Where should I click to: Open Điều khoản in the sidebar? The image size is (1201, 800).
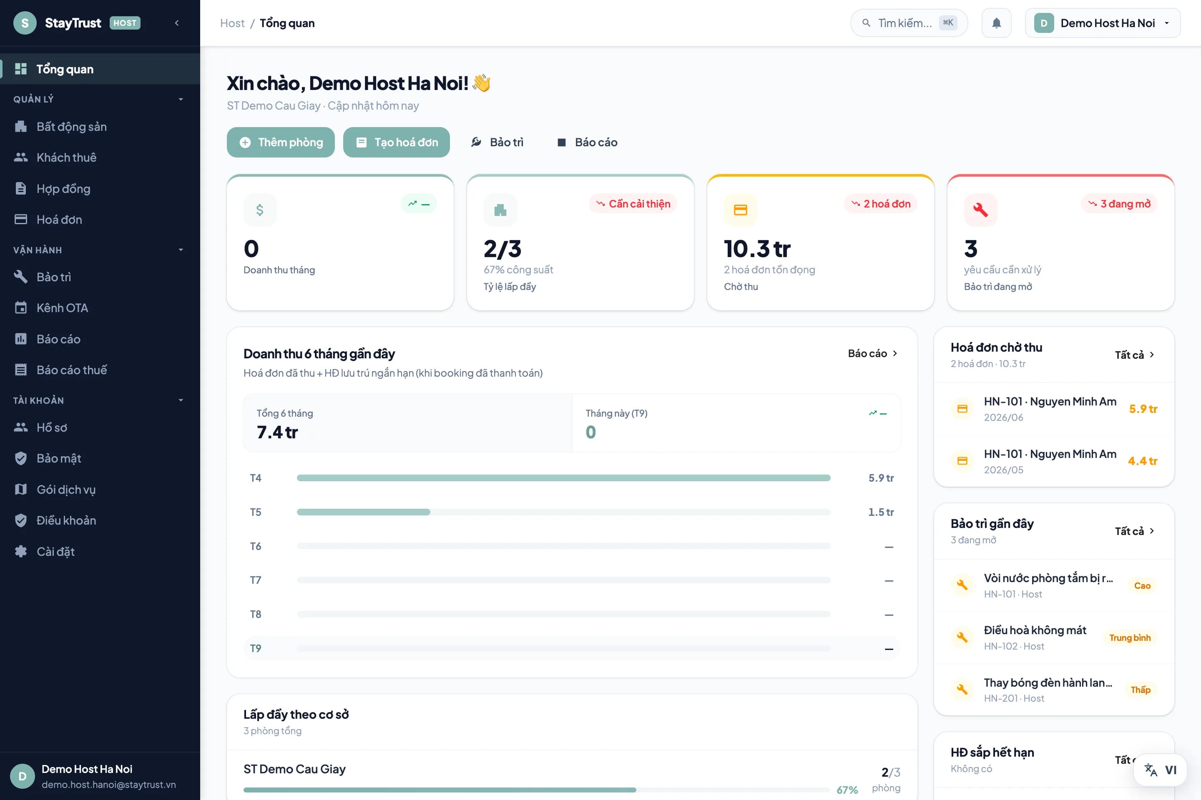[100, 520]
